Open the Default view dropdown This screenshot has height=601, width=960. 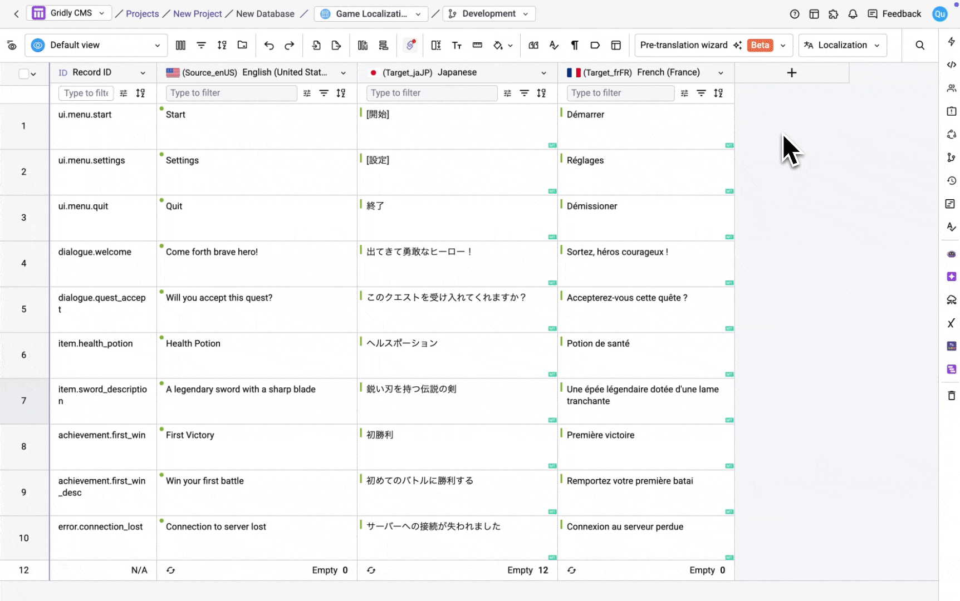pos(96,45)
